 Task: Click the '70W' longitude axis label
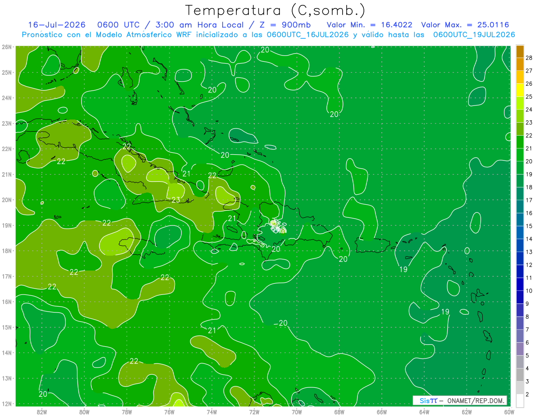click(x=297, y=412)
